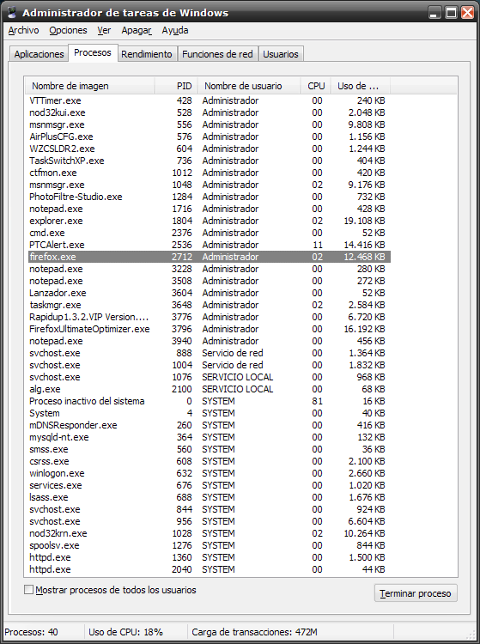Select svchost.exe with PID 1076
This screenshot has width=480, height=644.
(209, 377)
